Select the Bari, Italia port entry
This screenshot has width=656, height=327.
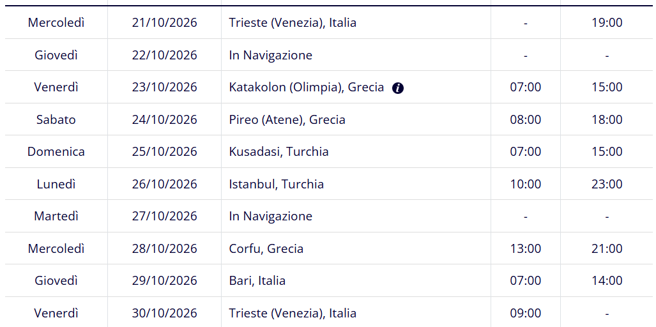[x=257, y=280]
